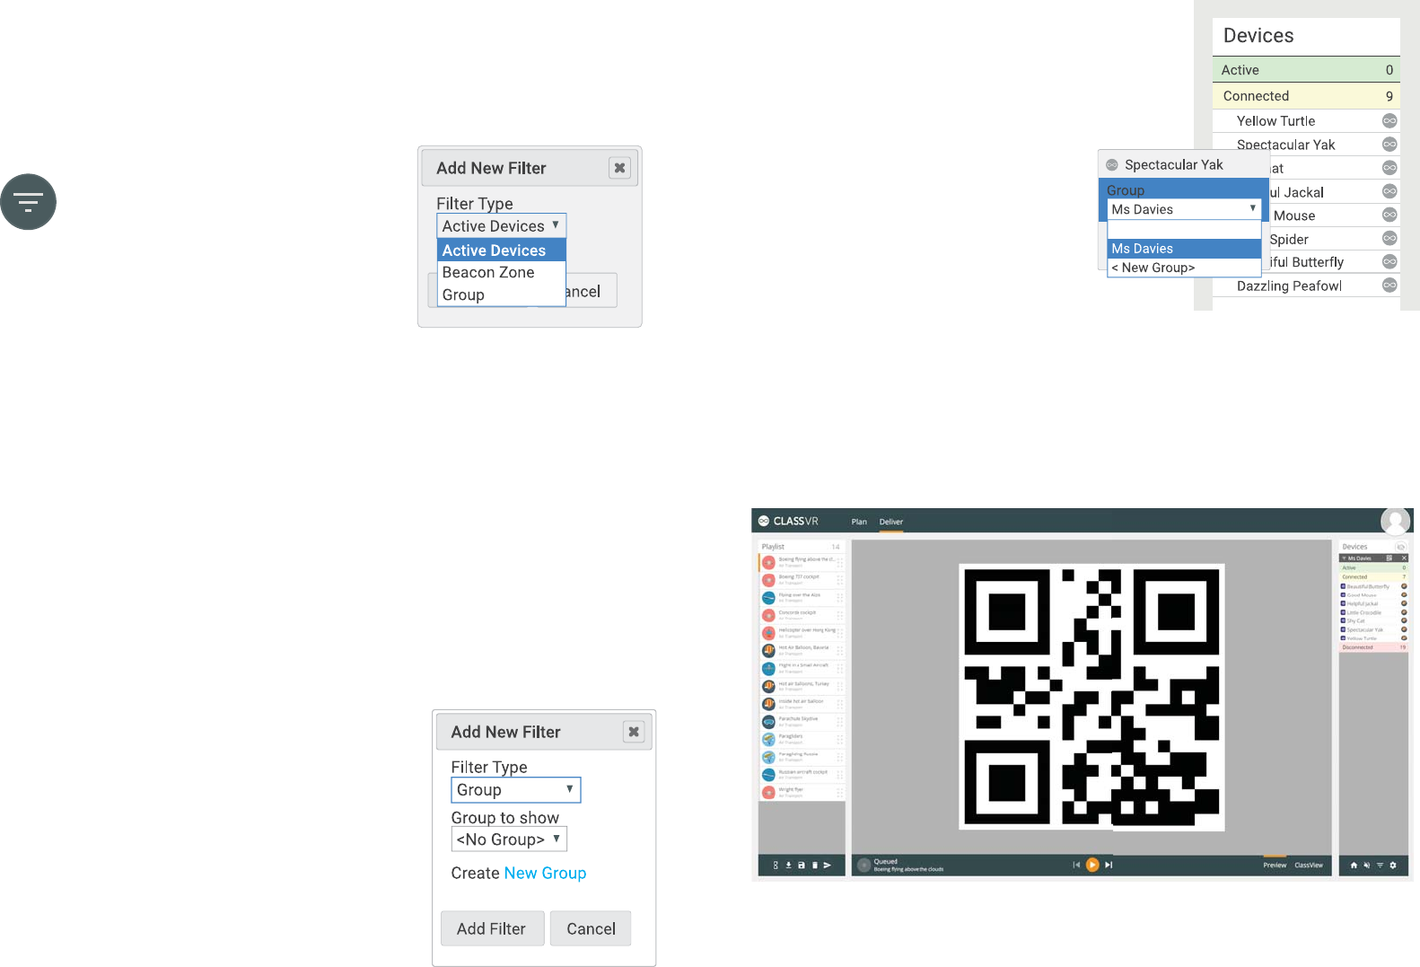
Task: Open the user profile avatar
Action: click(1396, 522)
